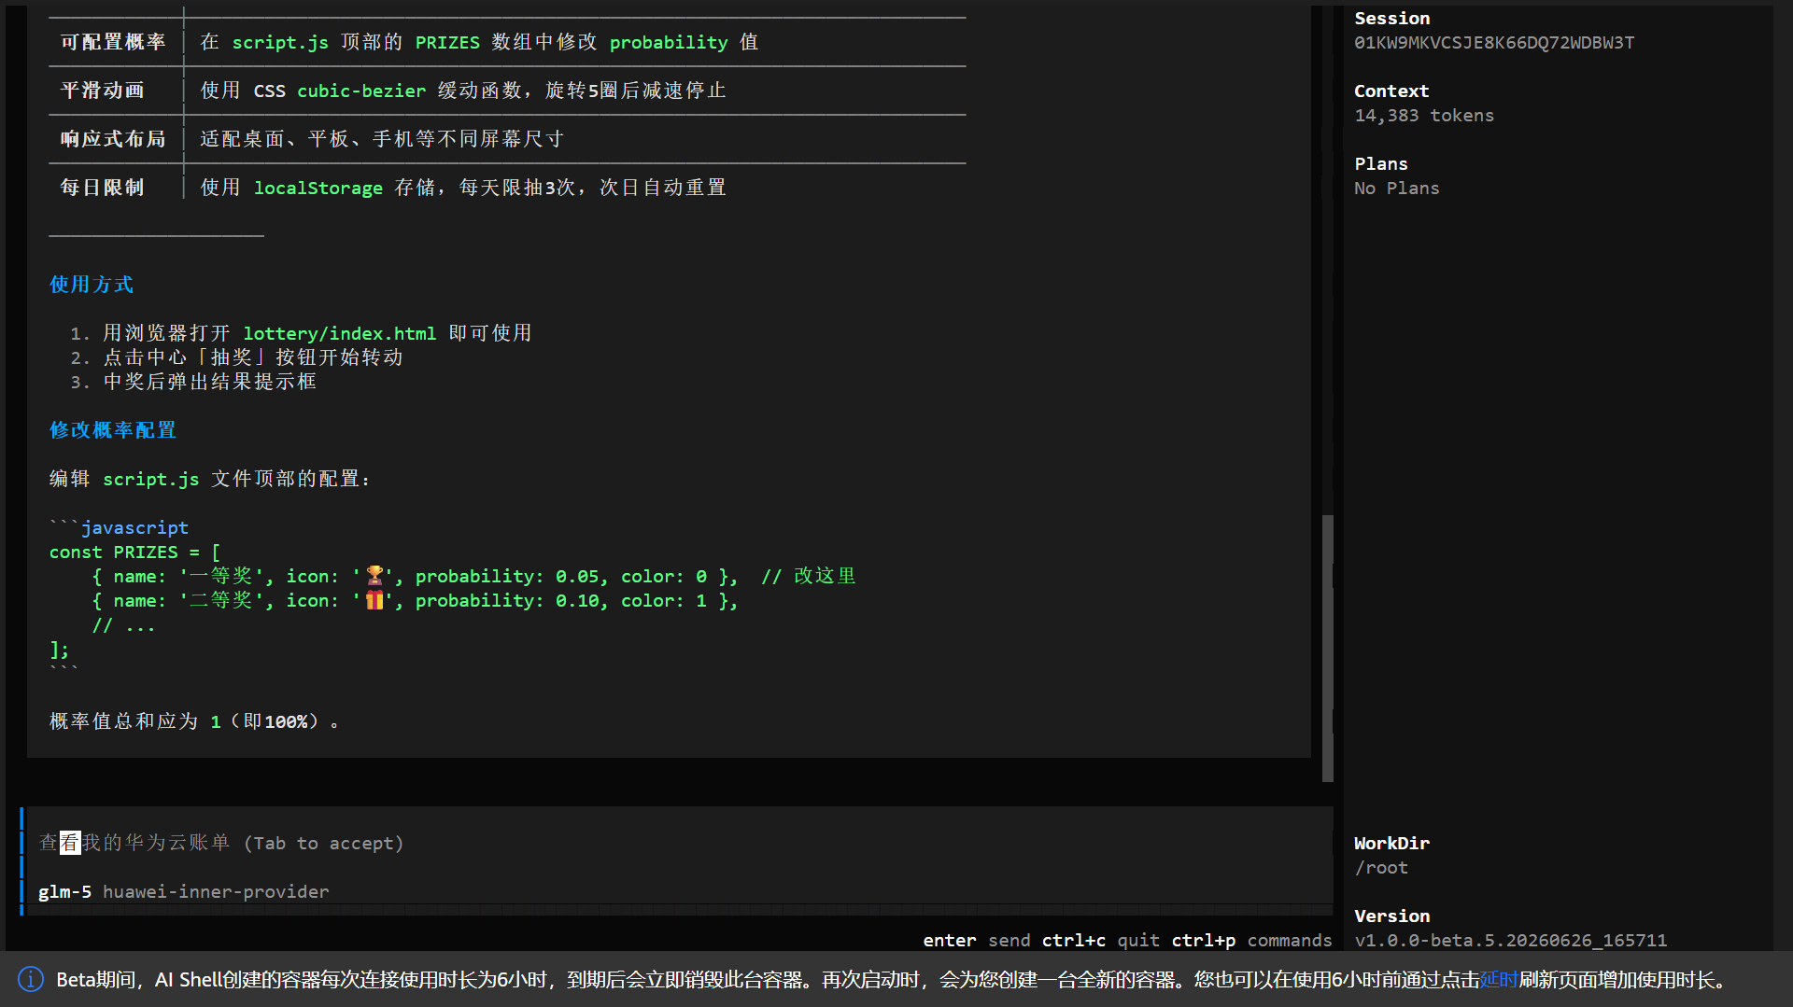Click the 概率值总和应为 1 note line
The height and width of the screenshot is (1007, 1793).
(x=194, y=720)
